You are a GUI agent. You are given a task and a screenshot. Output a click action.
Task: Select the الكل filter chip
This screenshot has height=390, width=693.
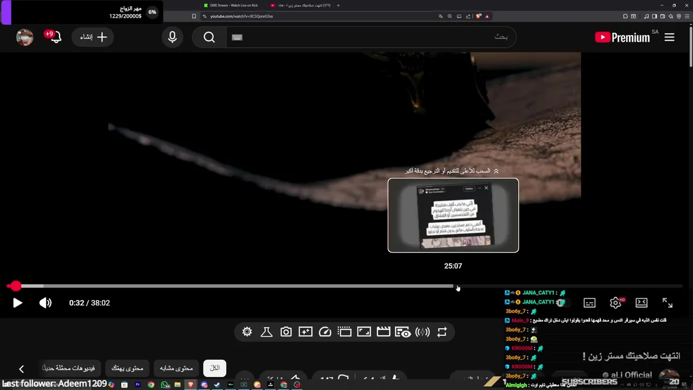pyautogui.click(x=215, y=368)
